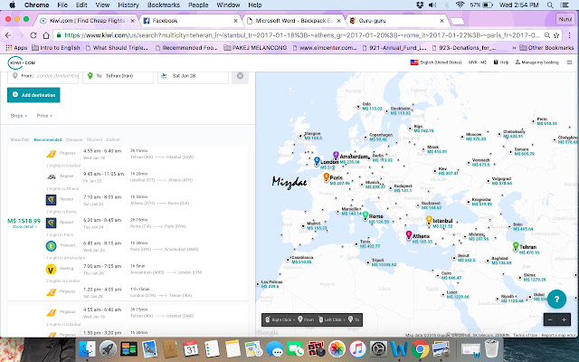Open the Kiwi.com hamburger menu

click(569, 62)
